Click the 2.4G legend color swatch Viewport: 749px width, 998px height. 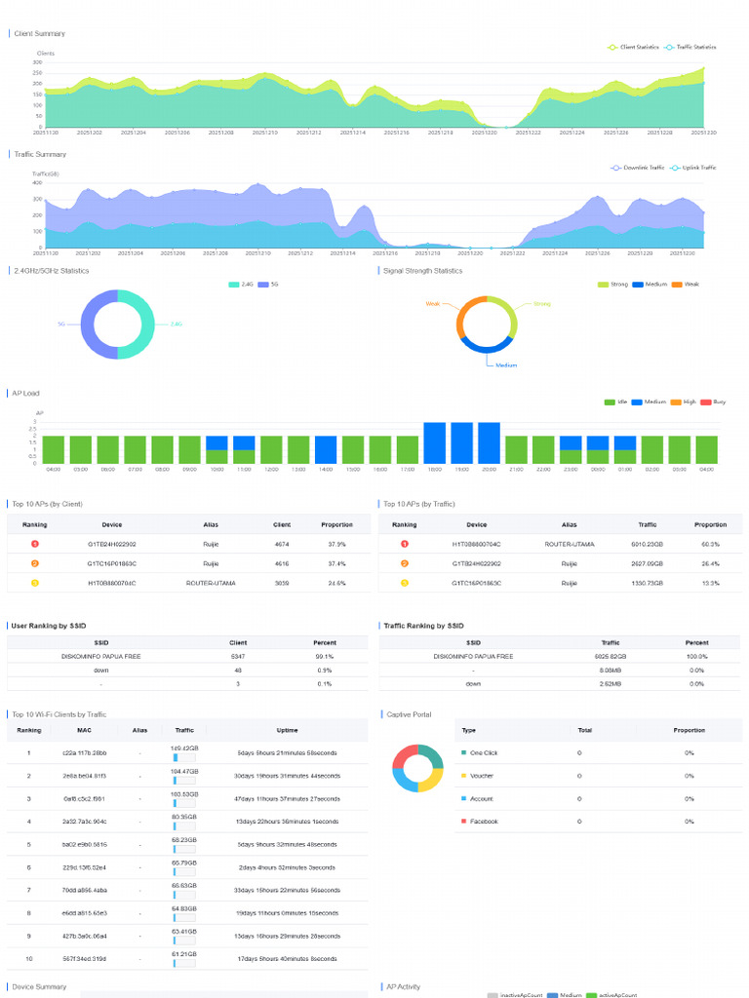(234, 285)
